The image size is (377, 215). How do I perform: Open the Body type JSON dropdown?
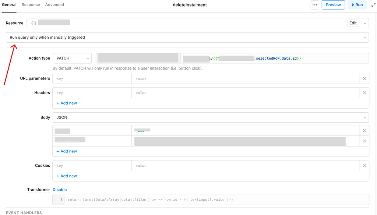(211, 117)
